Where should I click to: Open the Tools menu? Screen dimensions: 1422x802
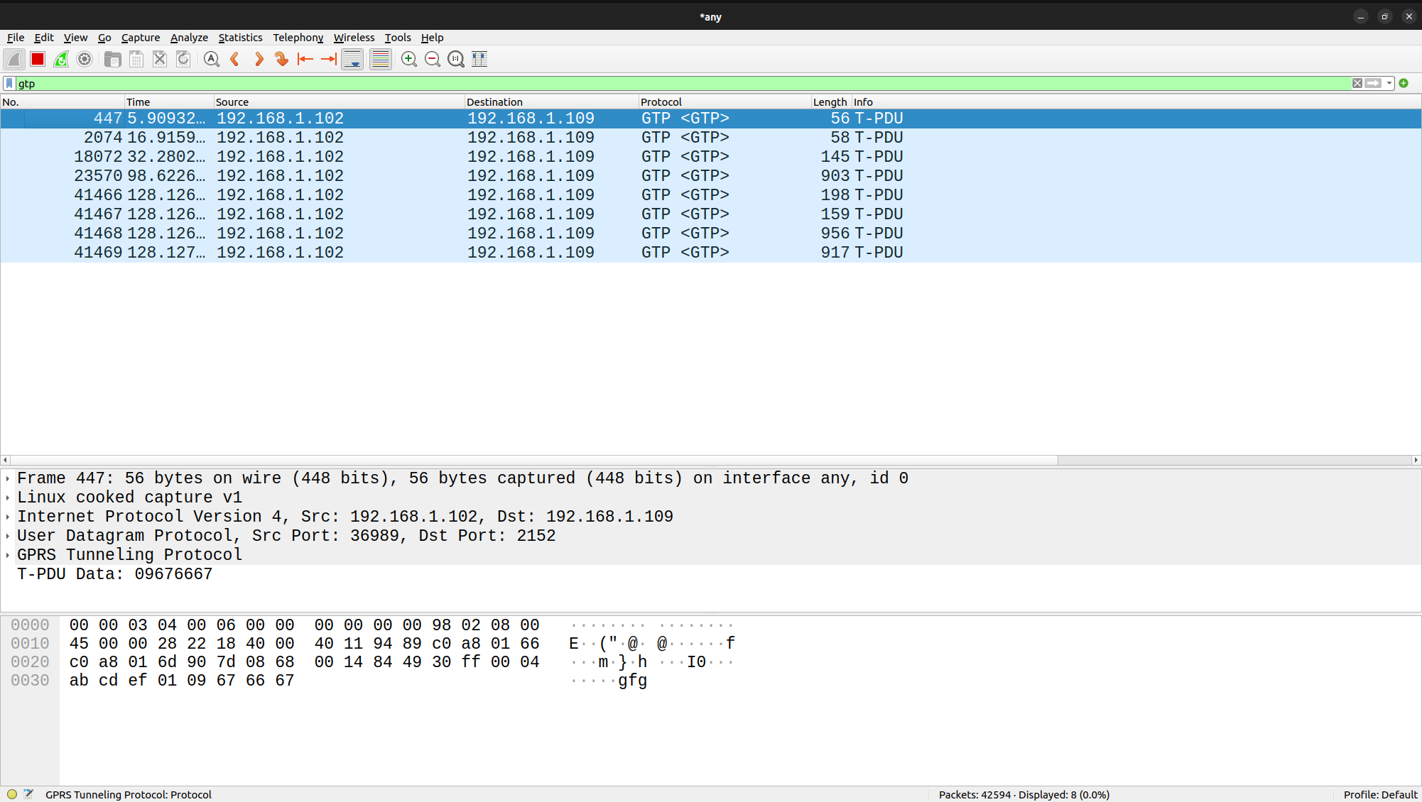398,38
